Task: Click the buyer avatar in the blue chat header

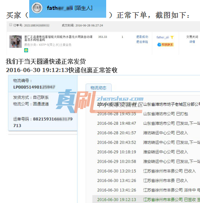Action: point(37,8)
